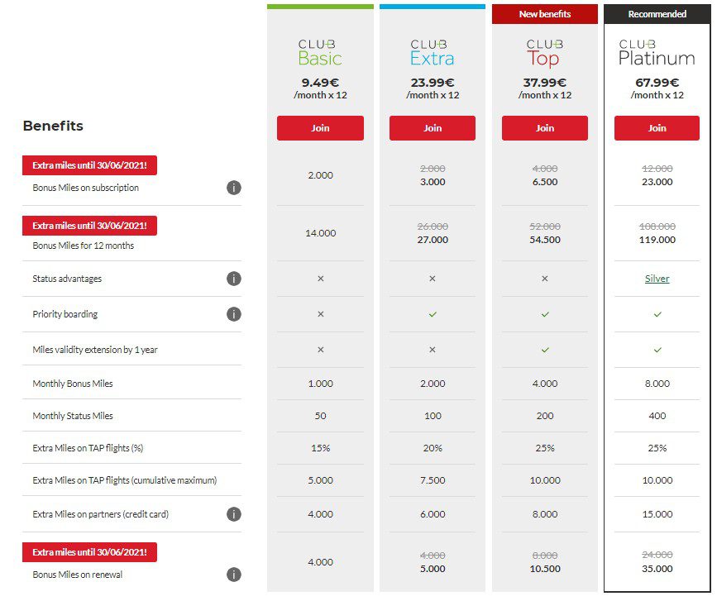Image resolution: width=717 pixels, height=601 pixels.
Task: Click the New benefits banner
Action: point(545,14)
